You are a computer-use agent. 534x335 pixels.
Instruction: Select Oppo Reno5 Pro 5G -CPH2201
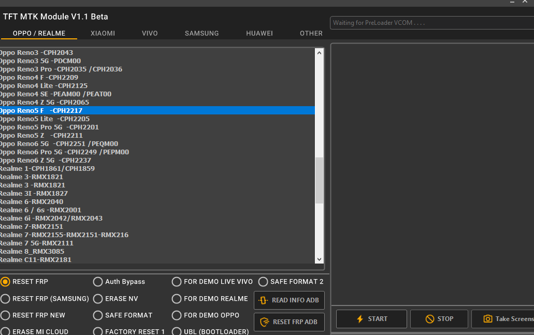click(157, 127)
